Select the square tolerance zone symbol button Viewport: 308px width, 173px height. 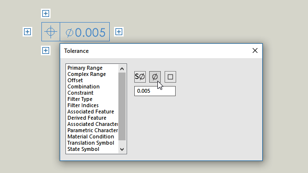[170, 77]
